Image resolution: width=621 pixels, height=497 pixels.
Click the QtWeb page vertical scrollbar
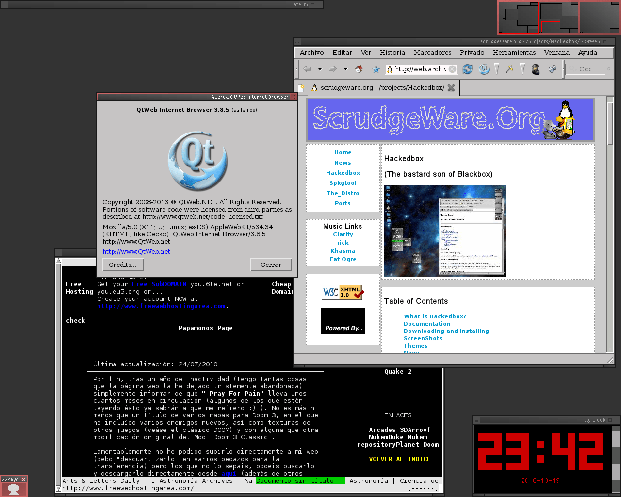point(610,225)
